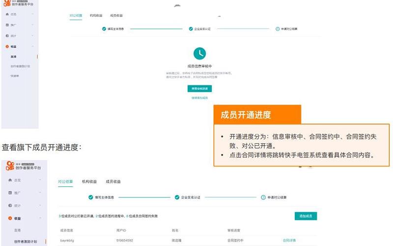Click the 申请对公结算 step circle in the lower panel

(263, 197)
